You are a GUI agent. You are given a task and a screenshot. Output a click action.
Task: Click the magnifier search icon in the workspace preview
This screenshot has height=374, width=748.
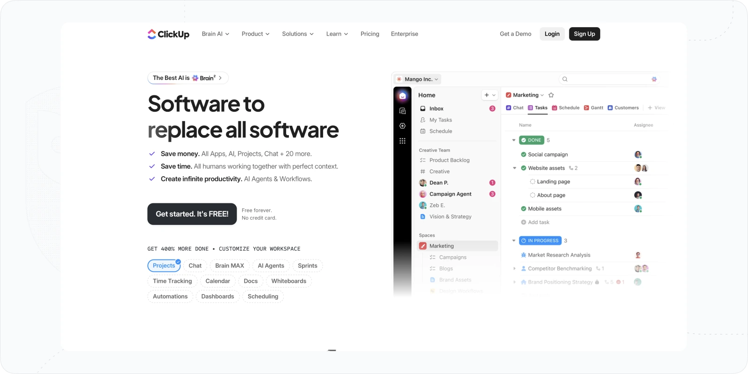point(565,79)
